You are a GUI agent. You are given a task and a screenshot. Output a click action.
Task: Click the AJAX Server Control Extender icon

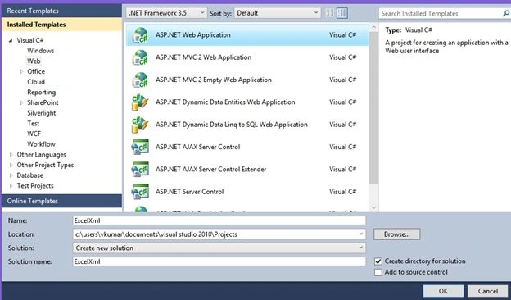(x=140, y=170)
